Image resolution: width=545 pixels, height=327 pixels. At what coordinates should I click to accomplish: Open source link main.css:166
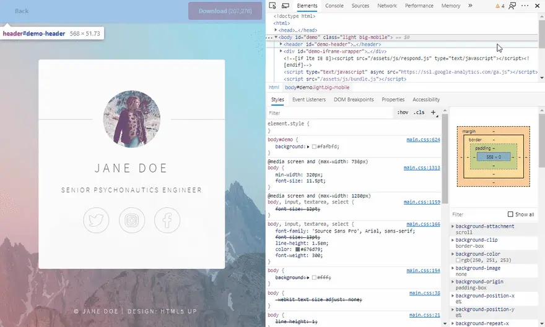pos(423,224)
